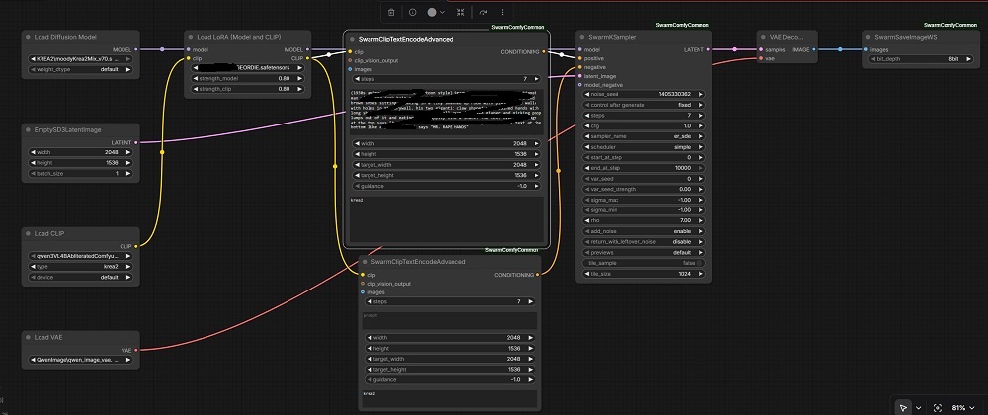Open Load CLIP type krea2 combo
The width and height of the screenshot is (988, 415).
click(81, 267)
